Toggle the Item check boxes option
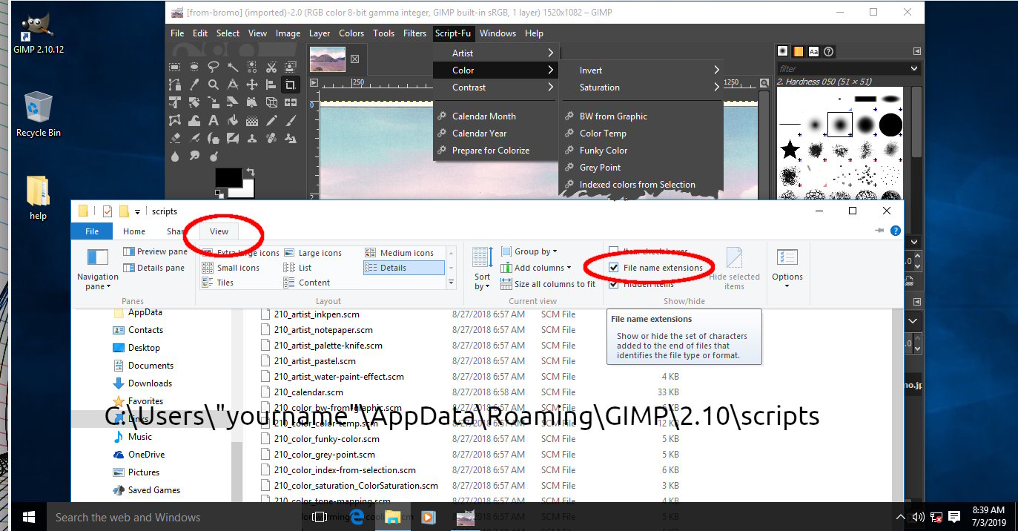Screen dimensions: 1018x531 pos(614,252)
